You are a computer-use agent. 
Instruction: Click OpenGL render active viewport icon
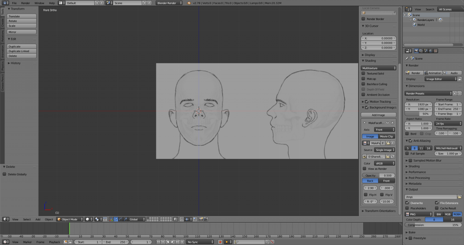pos(201,219)
